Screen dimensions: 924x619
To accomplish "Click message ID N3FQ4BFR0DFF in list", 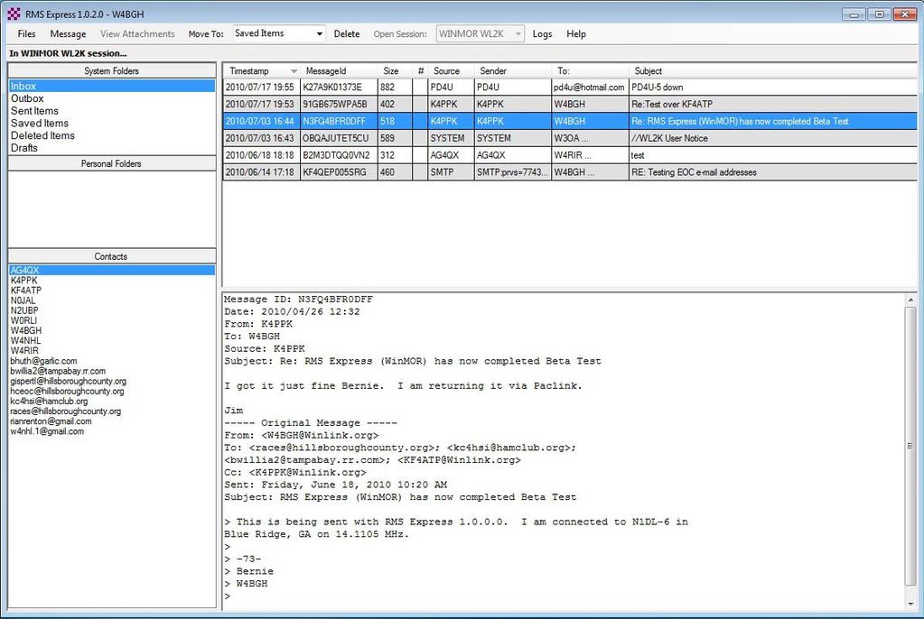I will [x=339, y=121].
